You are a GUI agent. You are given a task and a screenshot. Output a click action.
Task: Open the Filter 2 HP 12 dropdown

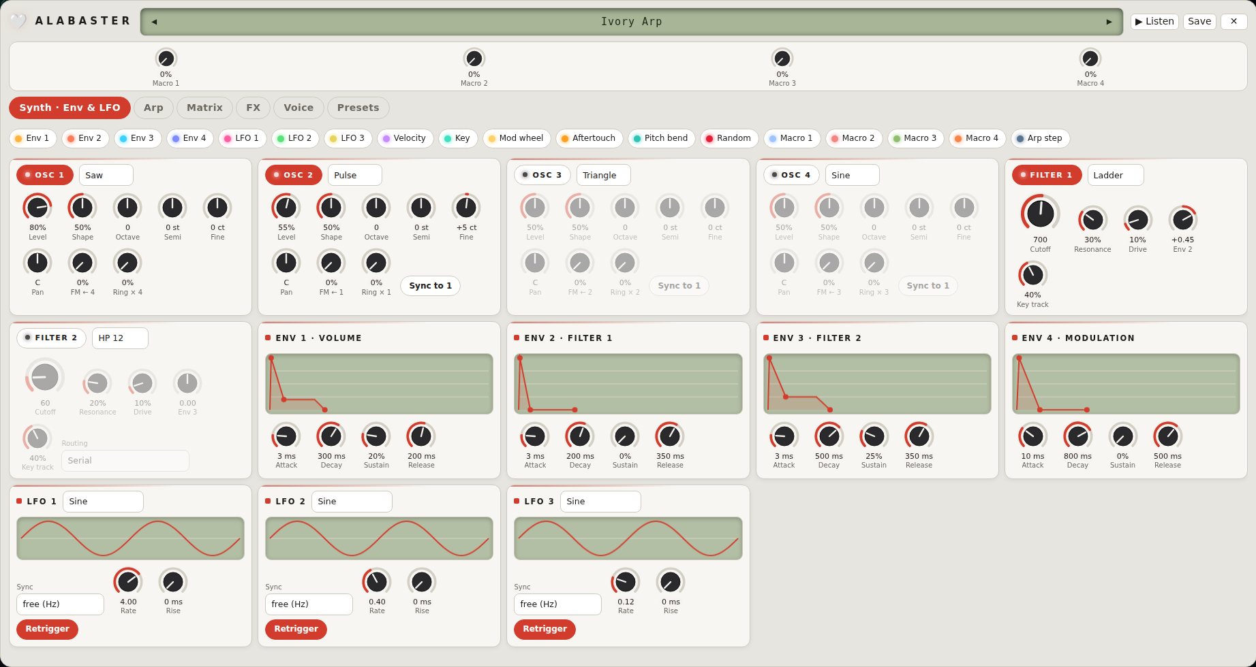120,338
